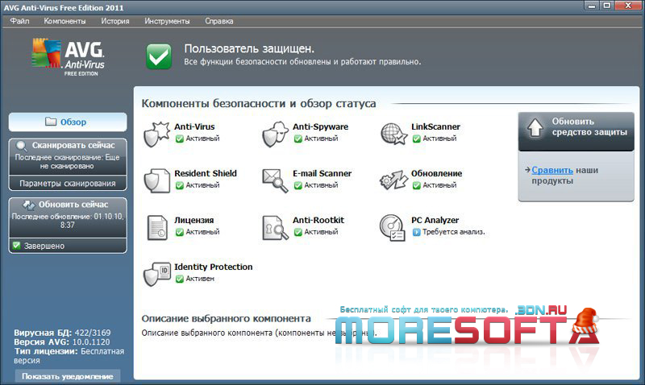Open the Справка menu
645x385 pixels.
(218, 21)
